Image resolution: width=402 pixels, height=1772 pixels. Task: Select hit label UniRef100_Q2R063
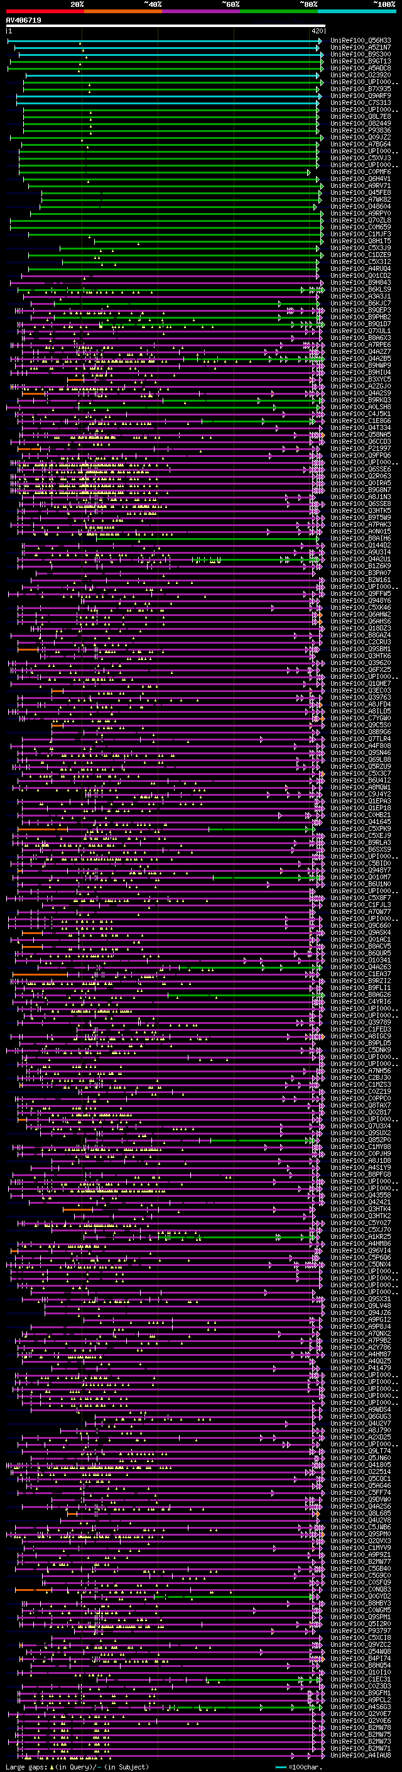(x=361, y=476)
